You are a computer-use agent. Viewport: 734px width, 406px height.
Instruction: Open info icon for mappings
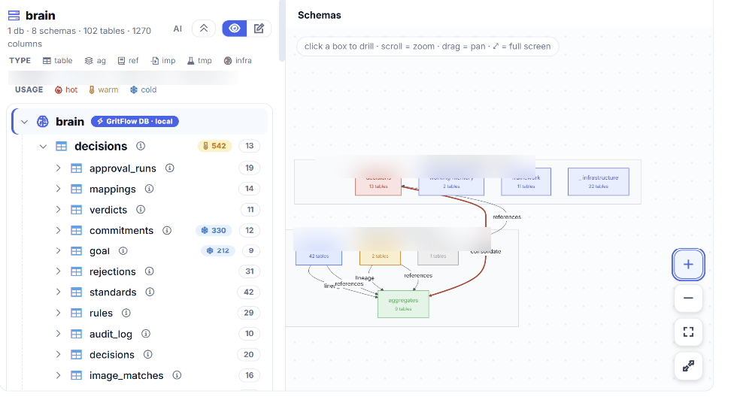click(x=150, y=189)
